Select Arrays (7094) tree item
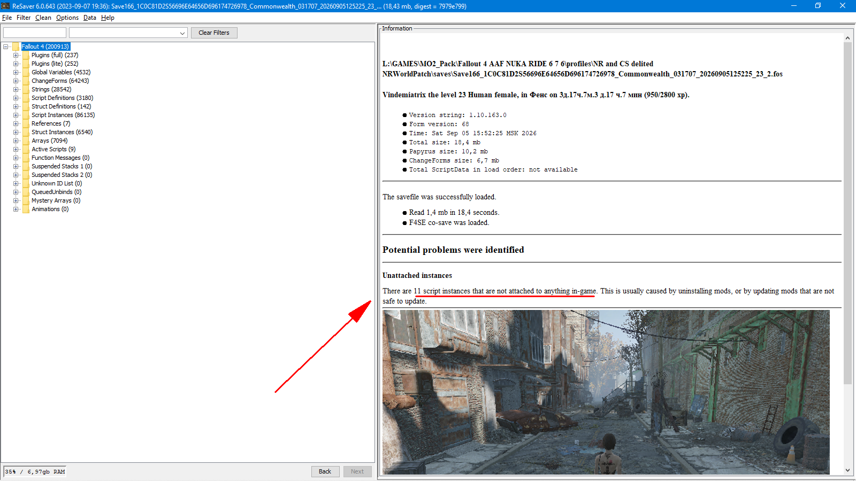The image size is (856, 481). click(49, 141)
